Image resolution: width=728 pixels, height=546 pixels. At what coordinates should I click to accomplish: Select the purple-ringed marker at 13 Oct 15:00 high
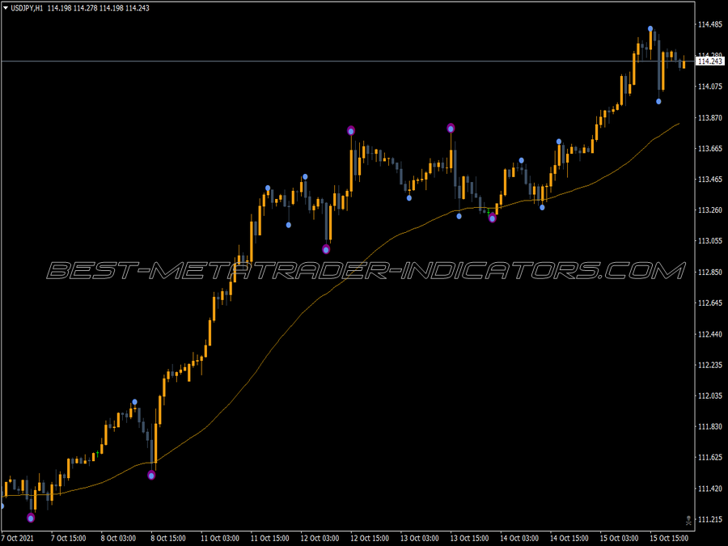pos(451,128)
